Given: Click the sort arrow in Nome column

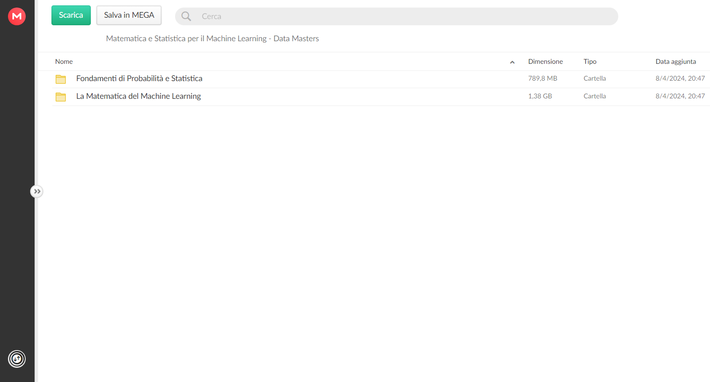Looking at the screenshot, I should [512, 62].
